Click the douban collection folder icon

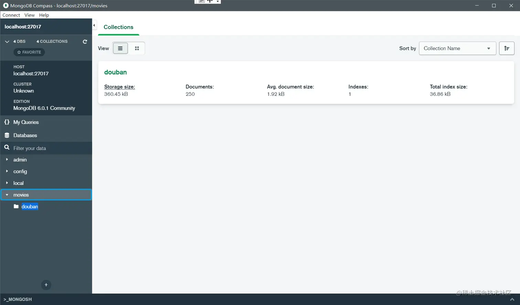[x=16, y=206]
